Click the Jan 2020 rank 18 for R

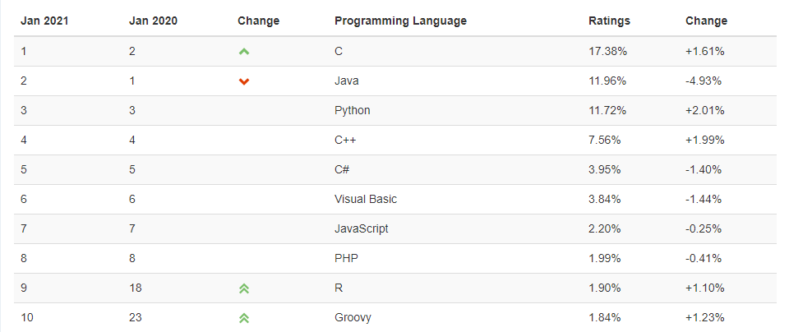pyautogui.click(x=136, y=288)
